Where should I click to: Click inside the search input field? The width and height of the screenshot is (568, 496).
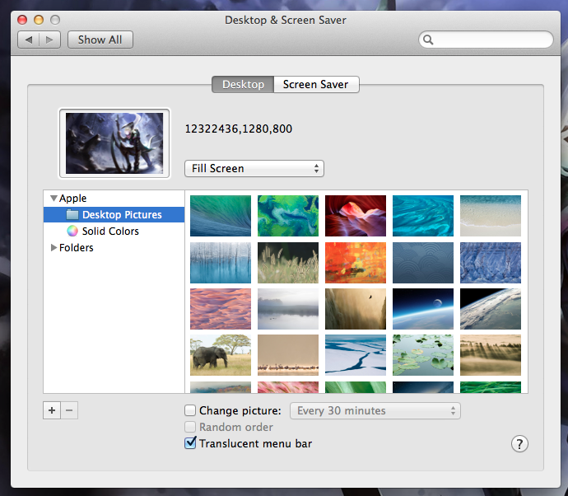pos(486,40)
